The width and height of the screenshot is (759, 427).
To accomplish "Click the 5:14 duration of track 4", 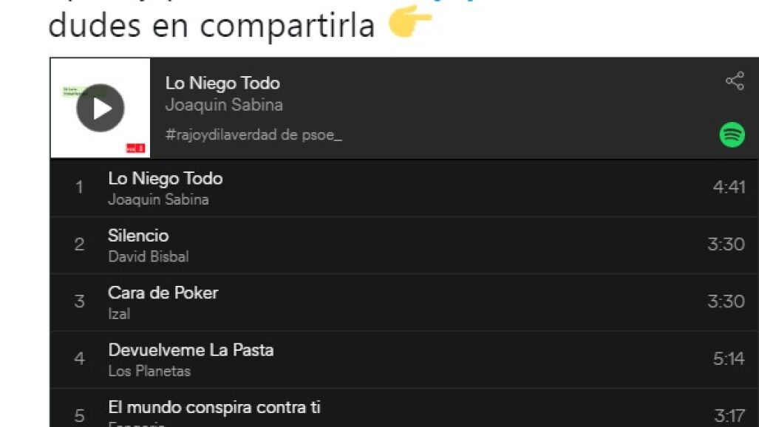I will click(729, 359).
